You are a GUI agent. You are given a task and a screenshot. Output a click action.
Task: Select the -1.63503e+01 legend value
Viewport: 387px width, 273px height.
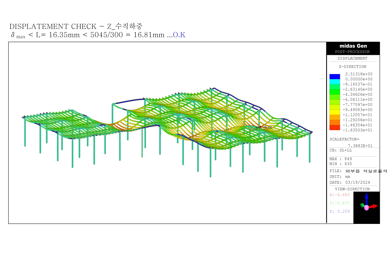click(x=357, y=130)
